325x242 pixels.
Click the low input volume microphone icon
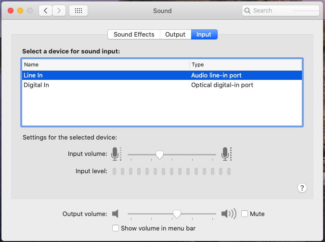[117, 154]
